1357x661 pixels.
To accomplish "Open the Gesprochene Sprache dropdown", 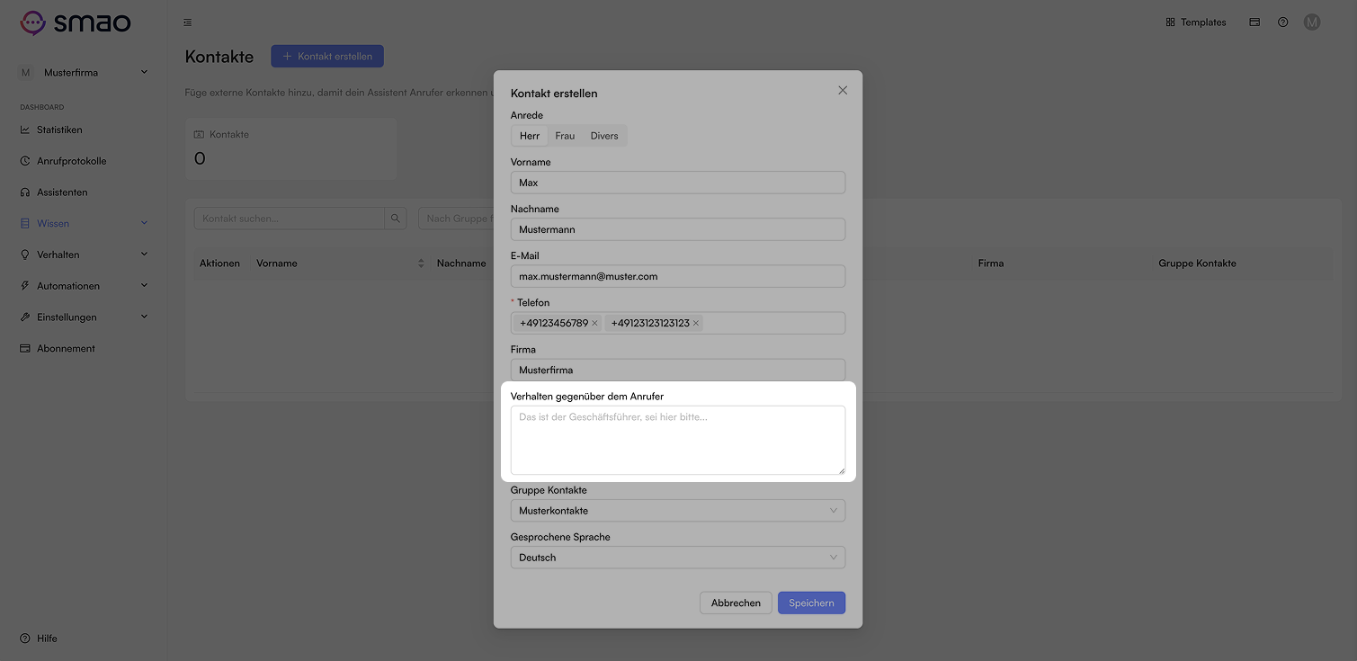I will pyautogui.click(x=678, y=558).
